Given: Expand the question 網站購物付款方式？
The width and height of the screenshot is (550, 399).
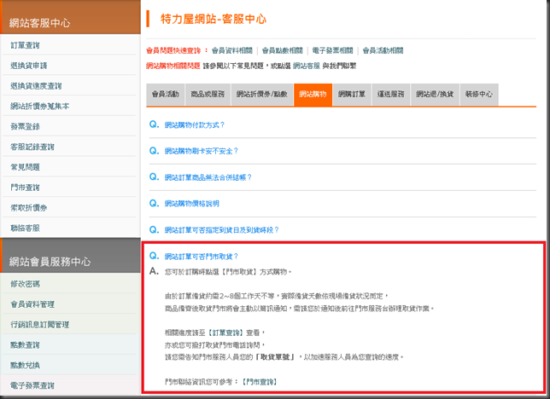Looking at the screenshot, I should tap(194, 124).
